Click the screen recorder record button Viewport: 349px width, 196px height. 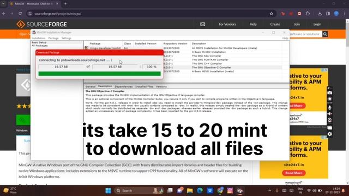pos(329,99)
